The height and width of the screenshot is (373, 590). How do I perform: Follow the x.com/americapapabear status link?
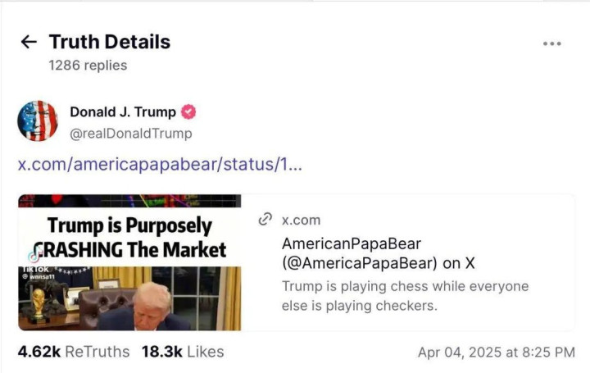[x=160, y=164]
